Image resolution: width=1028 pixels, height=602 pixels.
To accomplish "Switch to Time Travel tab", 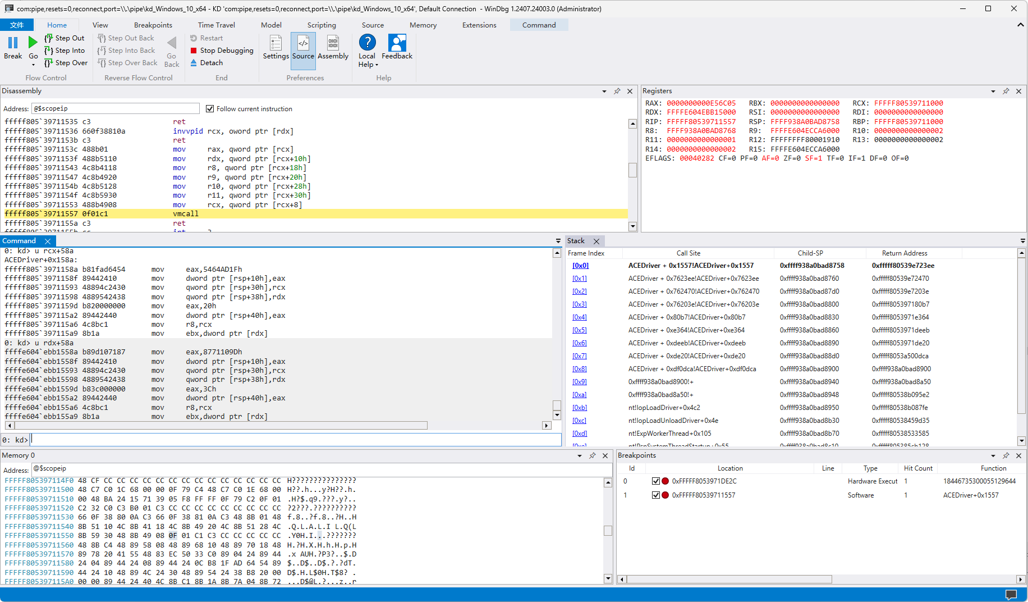I will pyautogui.click(x=216, y=25).
